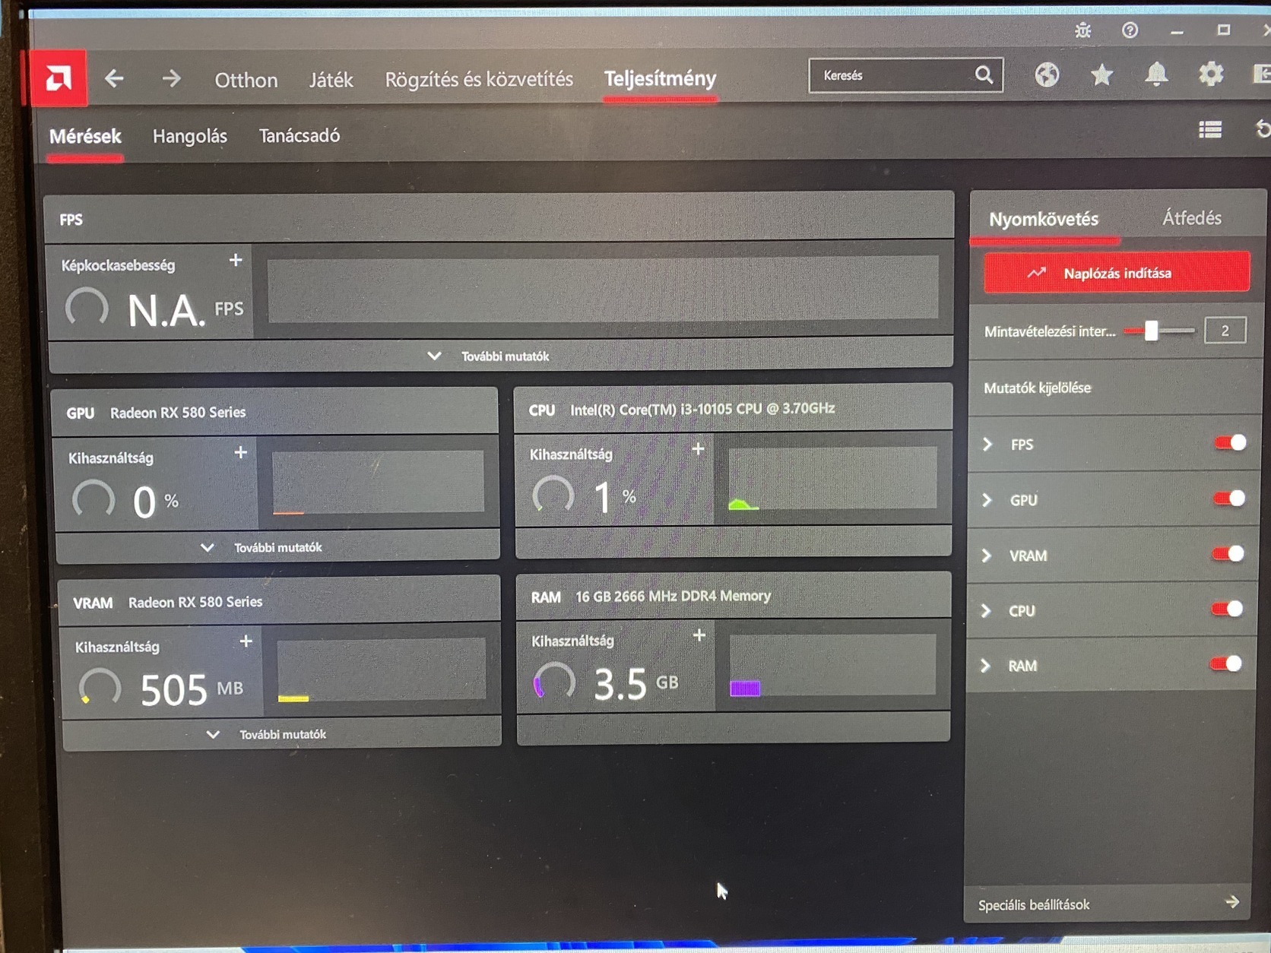Open settings gear icon
This screenshot has height=953, width=1271.
click(1211, 74)
